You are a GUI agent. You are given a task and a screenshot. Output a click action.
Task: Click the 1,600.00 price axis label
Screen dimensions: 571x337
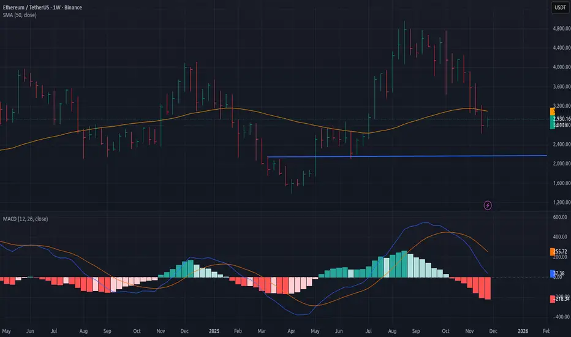pyautogui.click(x=562, y=183)
